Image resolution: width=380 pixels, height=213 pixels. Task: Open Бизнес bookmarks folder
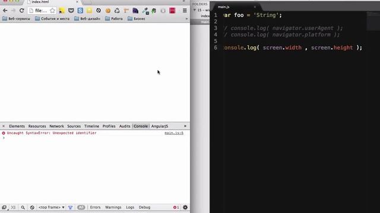(137, 18)
